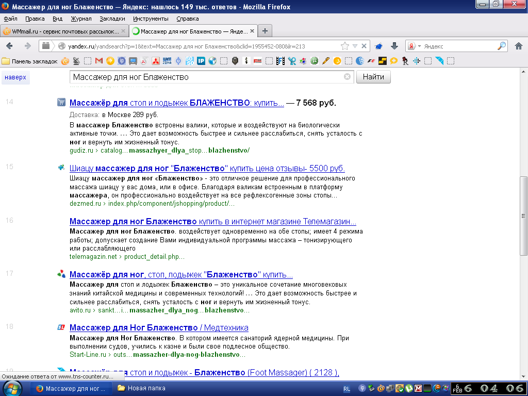Close the WMmail.ru tab
Screen dimensions: 528x396
(x=123, y=31)
